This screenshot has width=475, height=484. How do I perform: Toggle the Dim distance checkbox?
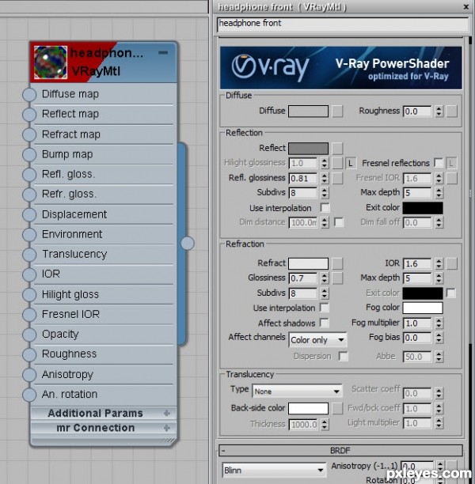pyautogui.click(x=339, y=222)
